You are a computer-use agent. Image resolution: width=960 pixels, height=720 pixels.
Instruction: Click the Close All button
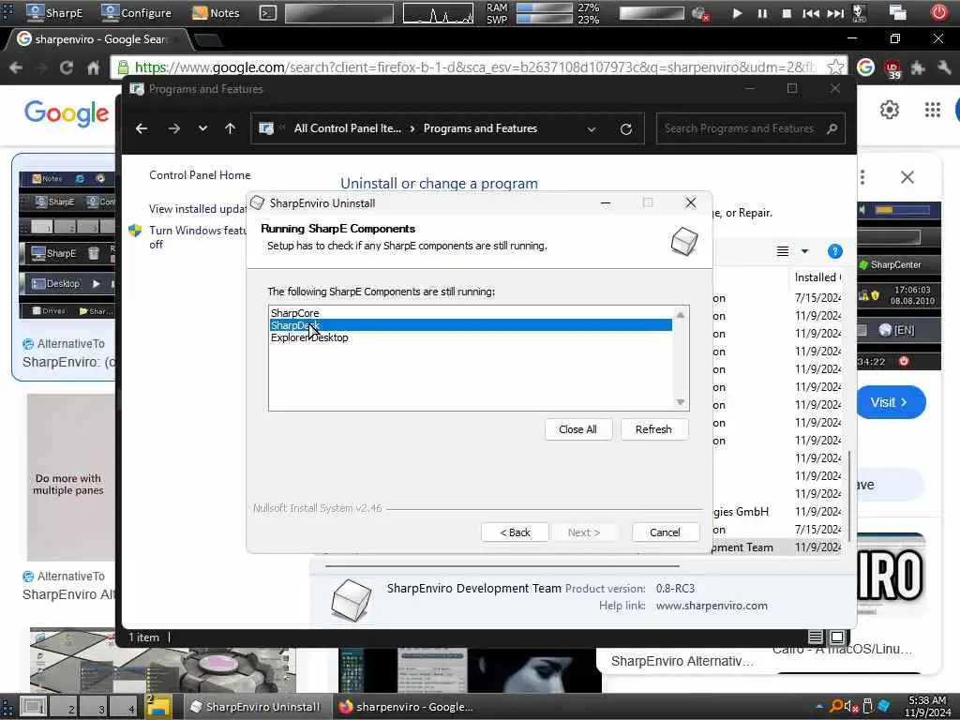(577, 429)
